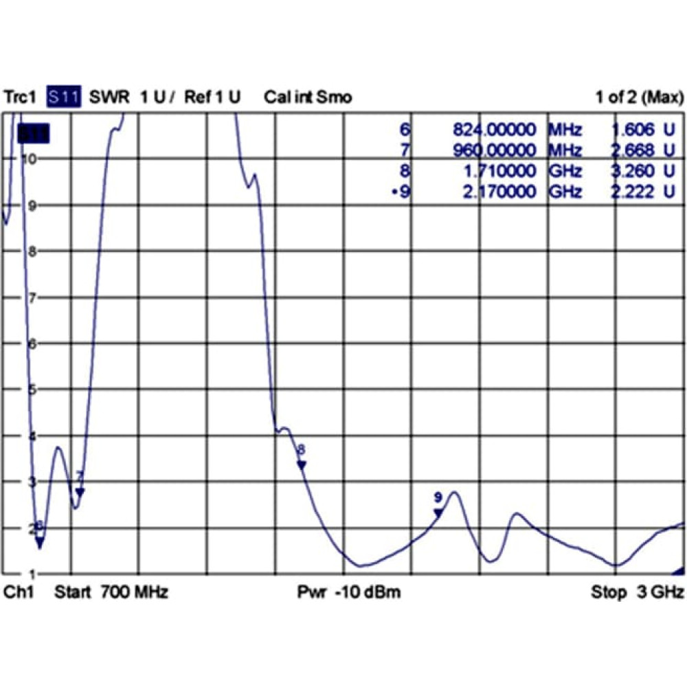Click the SWR format label

(x=109, y=97)
